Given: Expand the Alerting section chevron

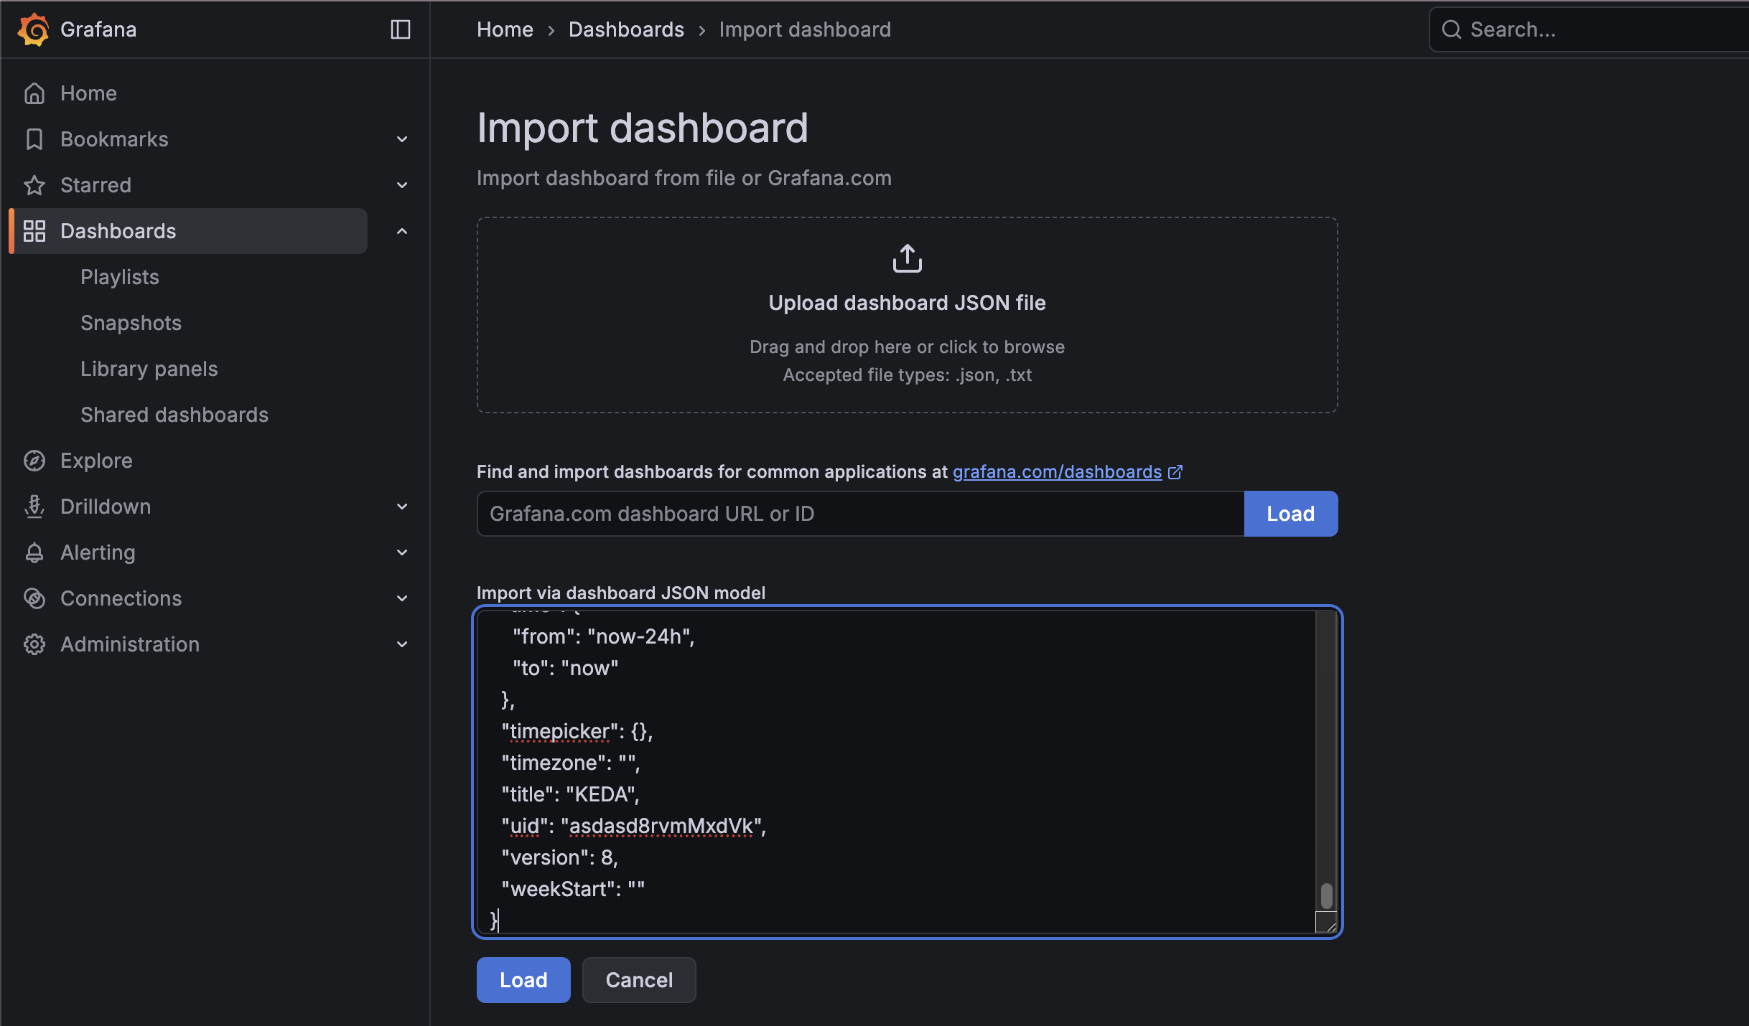Looking at the screenshot, I should (x=402, y=552).
